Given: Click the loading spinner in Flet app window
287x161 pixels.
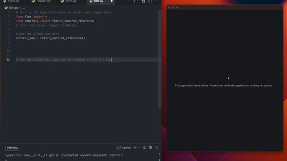Looking at the screenshot, I should (228, 78).
